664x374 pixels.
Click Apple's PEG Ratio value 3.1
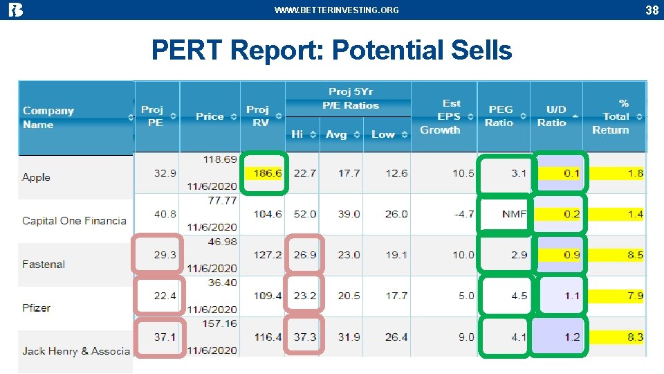coord(519,173)
